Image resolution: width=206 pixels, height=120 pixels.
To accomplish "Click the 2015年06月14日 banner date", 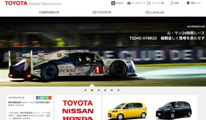I will tap(196, 27).
